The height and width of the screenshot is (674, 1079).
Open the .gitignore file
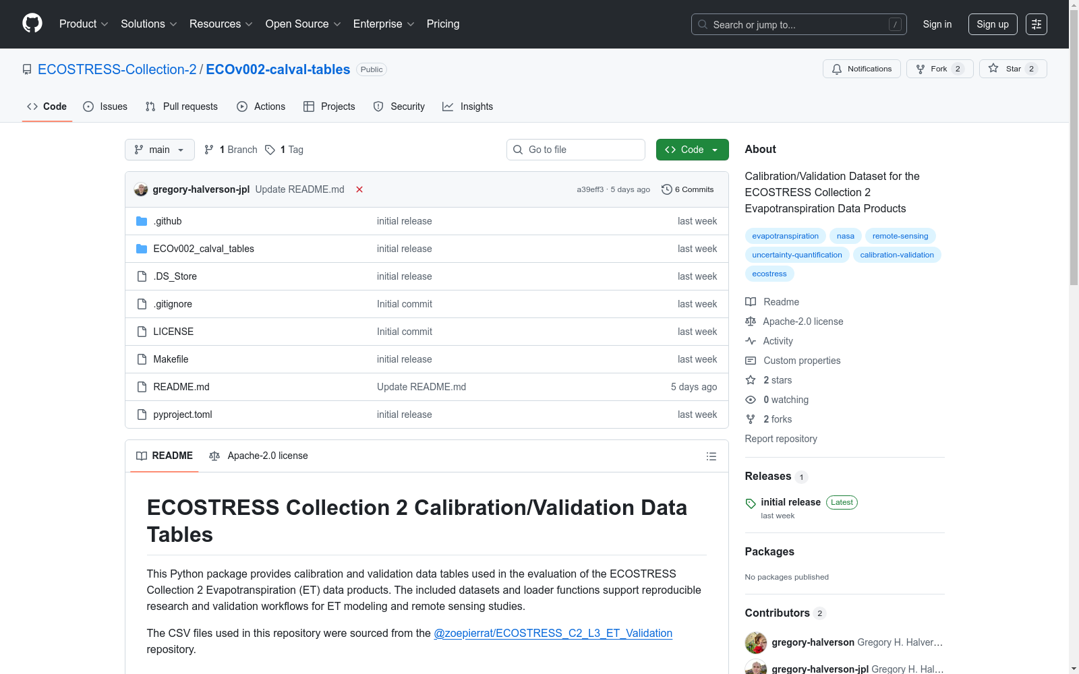173,304
